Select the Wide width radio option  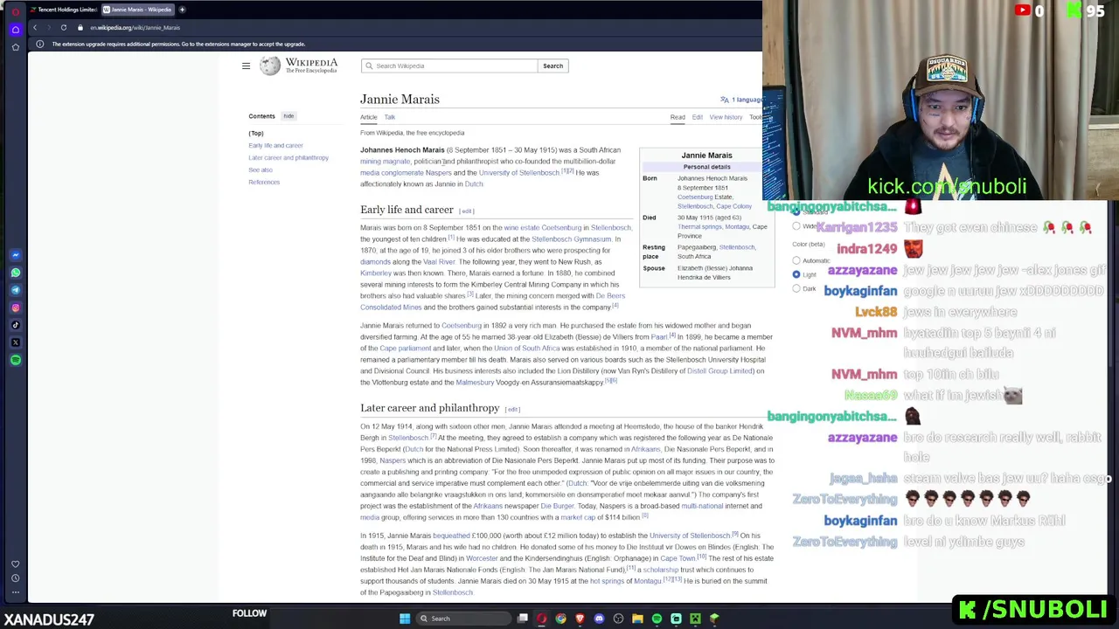coord(796,226)
